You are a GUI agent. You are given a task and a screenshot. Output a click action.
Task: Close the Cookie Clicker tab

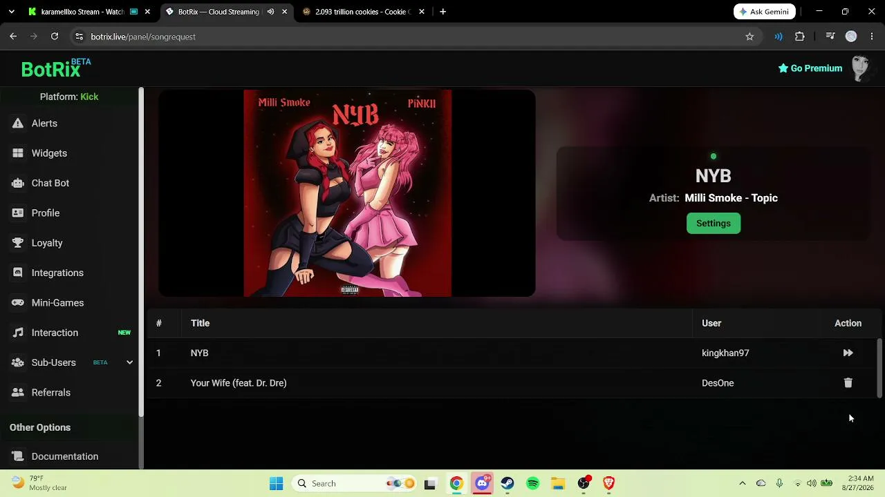tap(421, 12)
